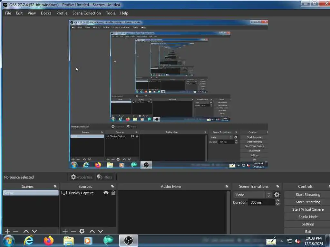Open the Windows Start menu orb

pyautogui.click(x=9, y=241)
